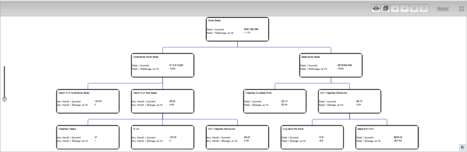Click the expand-horizontally toolbar icon
The width and height of the screenshot is (467, 152).
coord(376,8)
